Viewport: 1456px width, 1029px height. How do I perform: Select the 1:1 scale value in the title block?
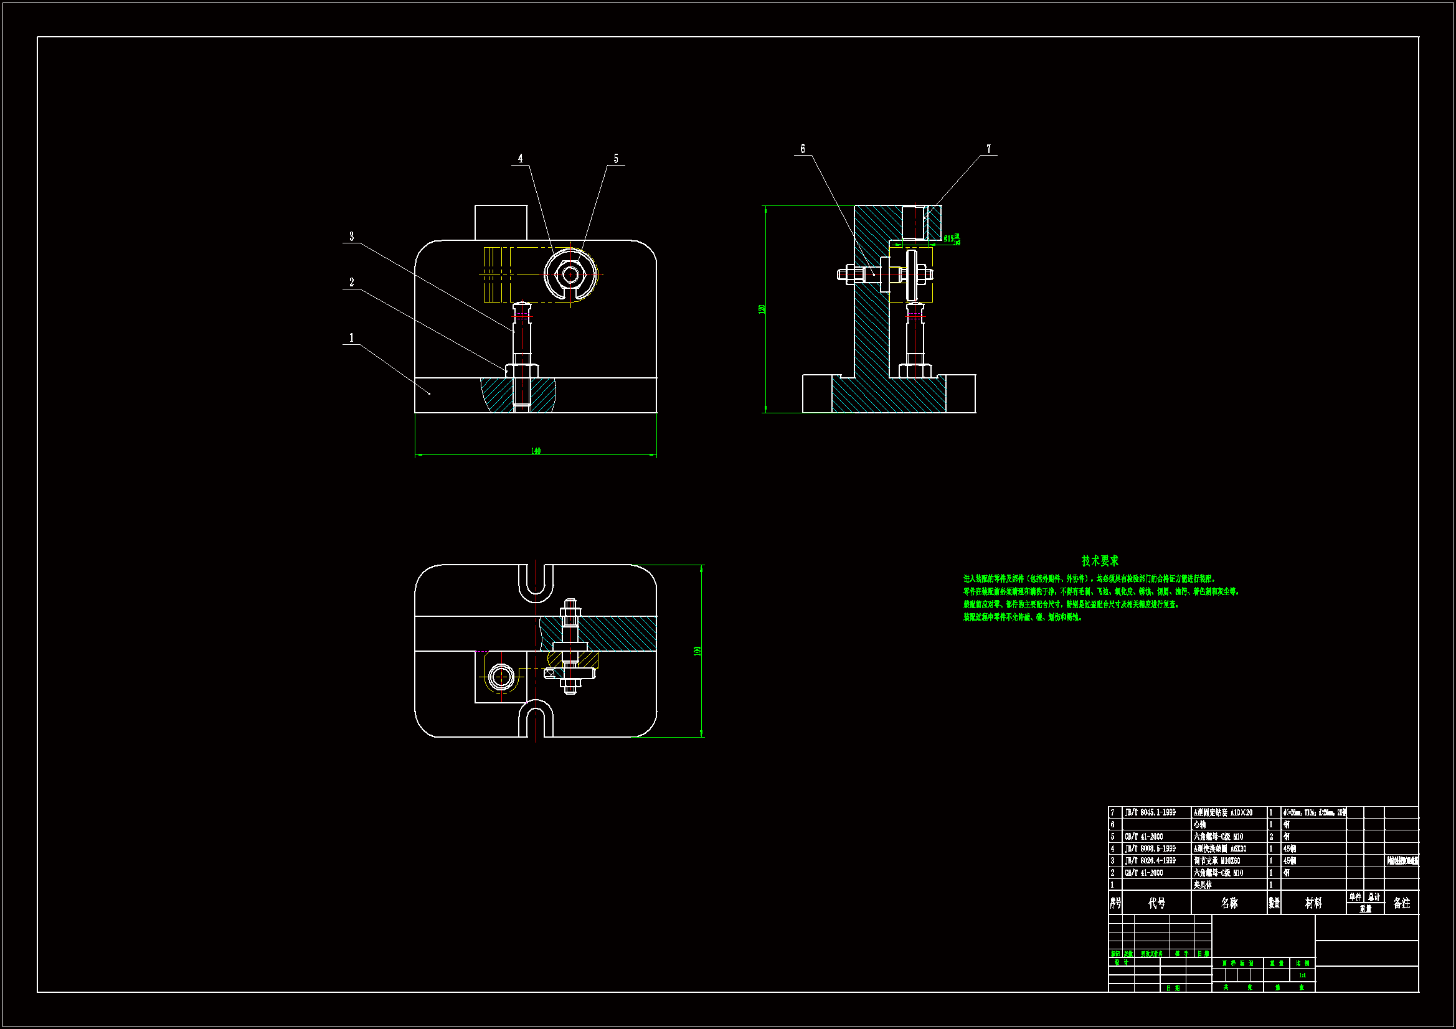click(x=1303, y=975)
